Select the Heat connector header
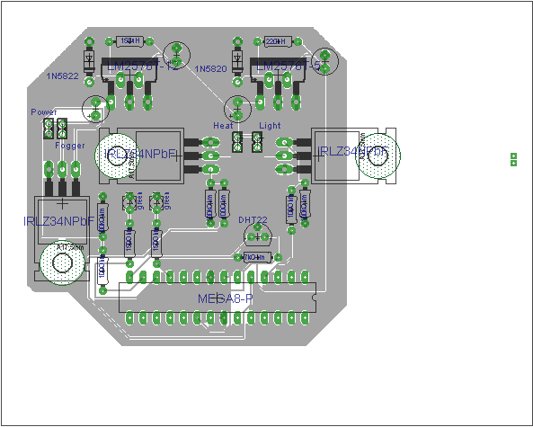The image size is (533, 427). click(x=237, y=142)
